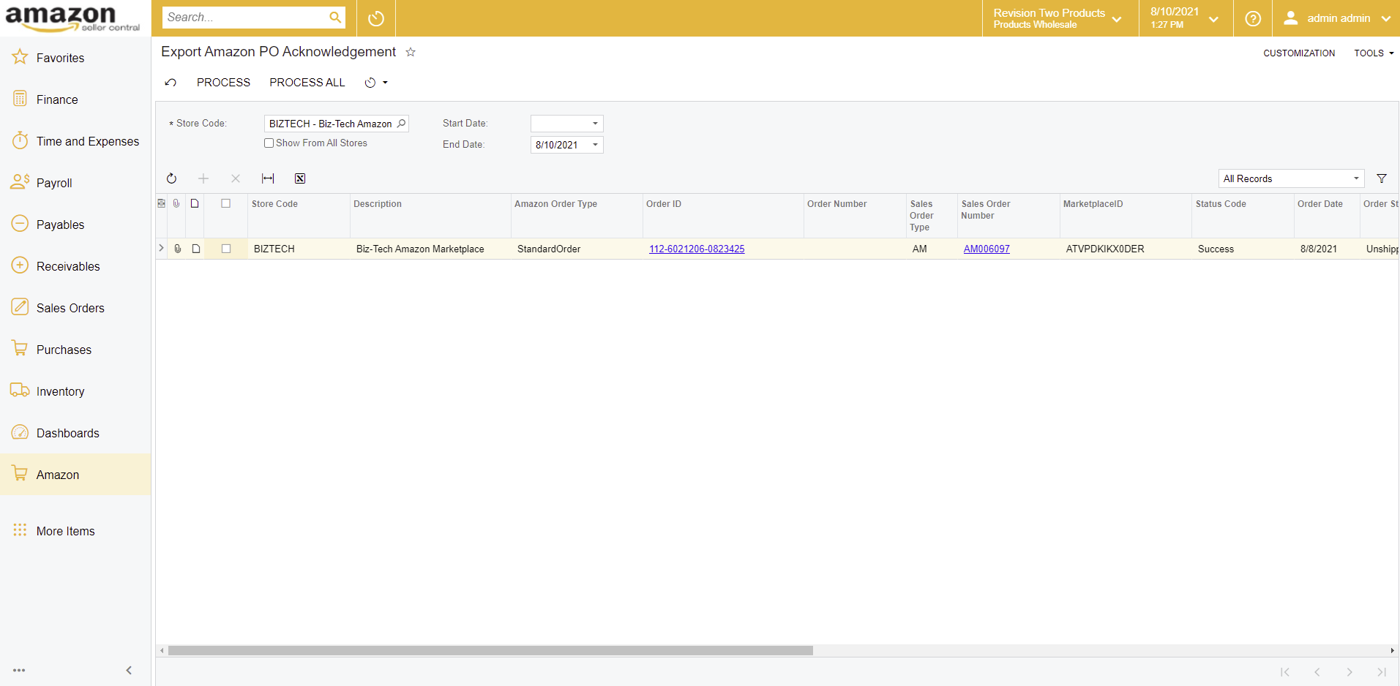Open notes for the BIZTECH row
1400x686 pixels.
[196, 249]
